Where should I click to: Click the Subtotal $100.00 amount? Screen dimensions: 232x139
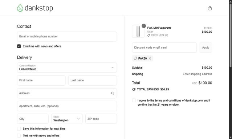[207, 68]
